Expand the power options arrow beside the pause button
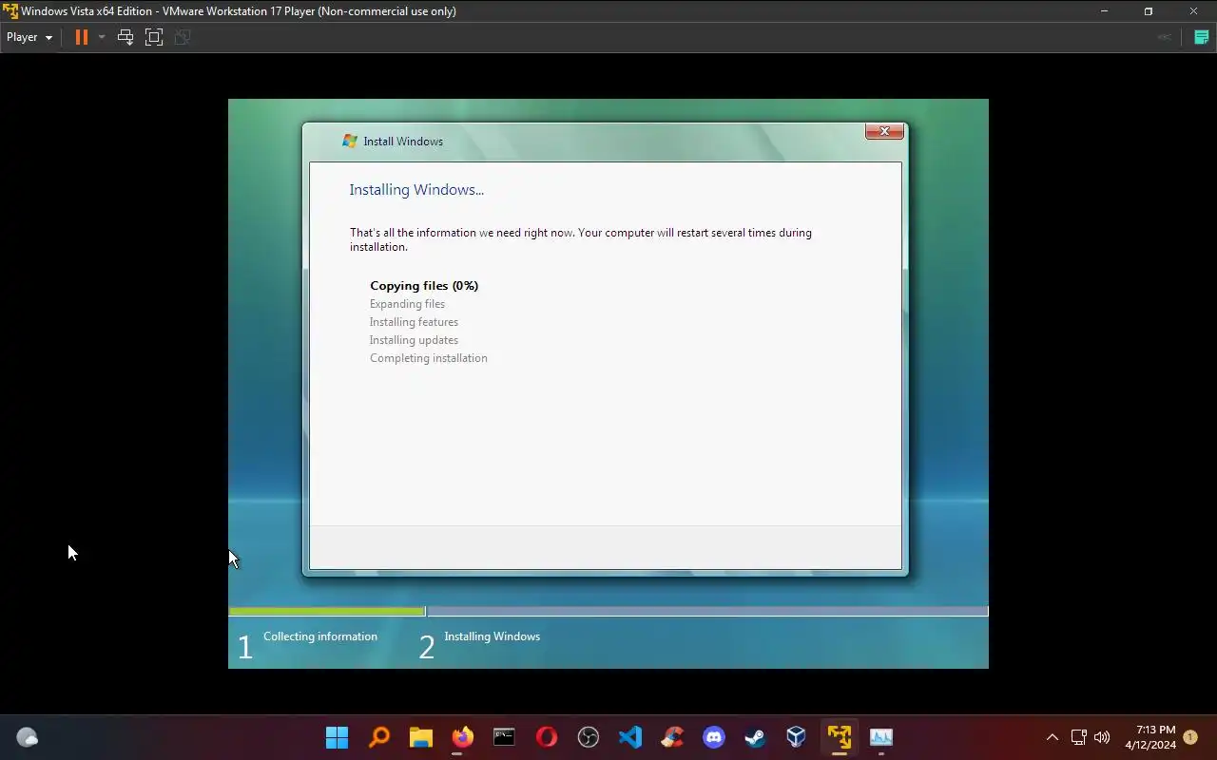 [102, 37]
